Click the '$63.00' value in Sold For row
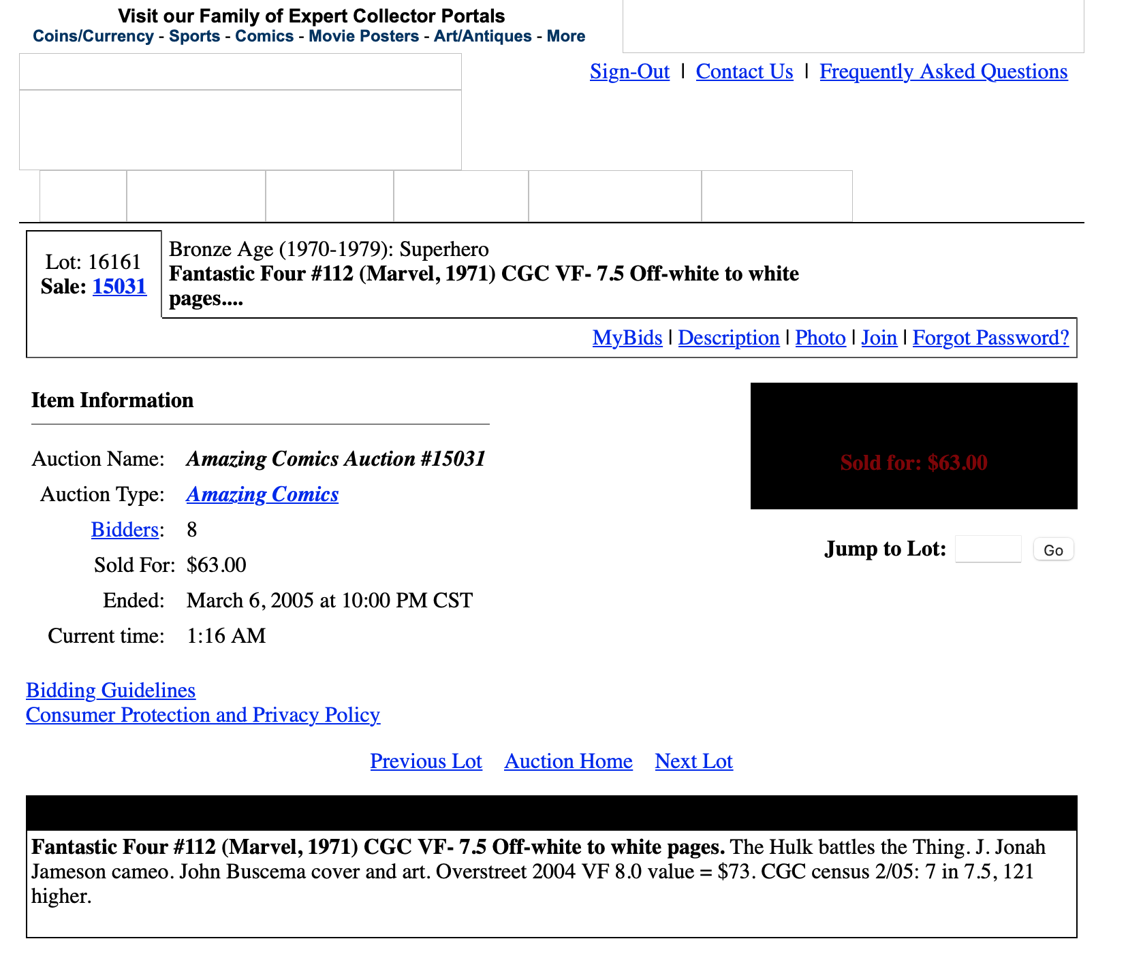The image size is (1143, 956). coord(217,565)
